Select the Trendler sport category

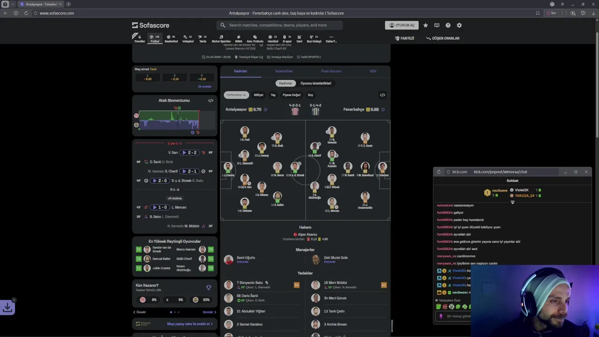point(139,38)
